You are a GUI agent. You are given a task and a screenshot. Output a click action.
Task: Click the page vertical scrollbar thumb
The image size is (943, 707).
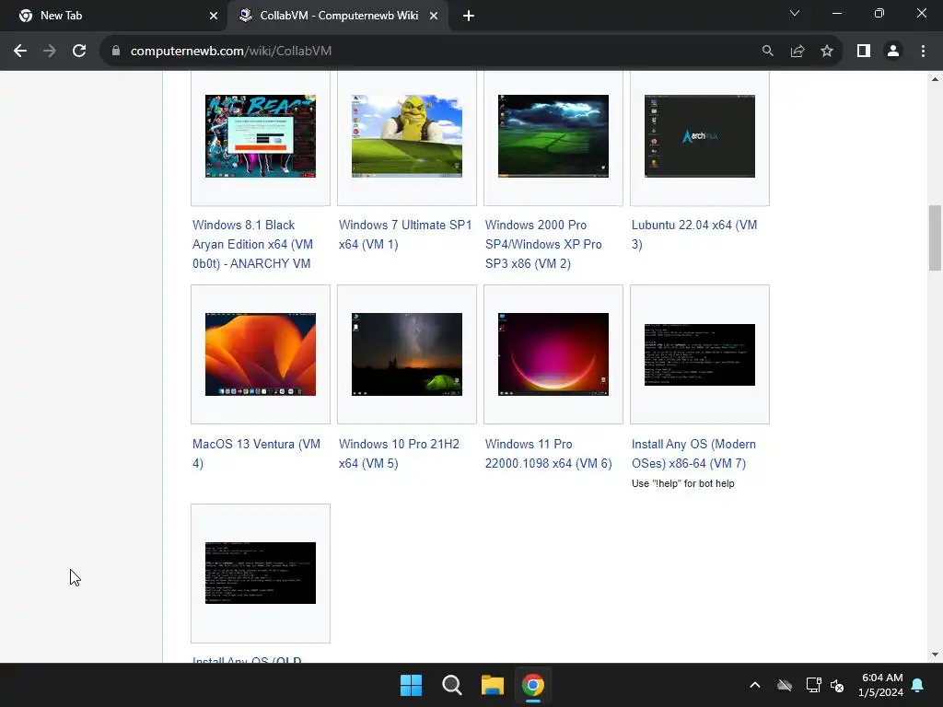[935, 238]
